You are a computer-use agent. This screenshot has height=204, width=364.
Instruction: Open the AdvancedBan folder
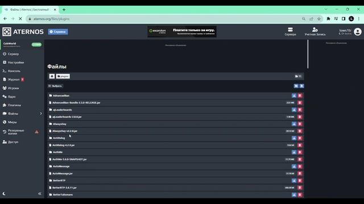(61, 96)
